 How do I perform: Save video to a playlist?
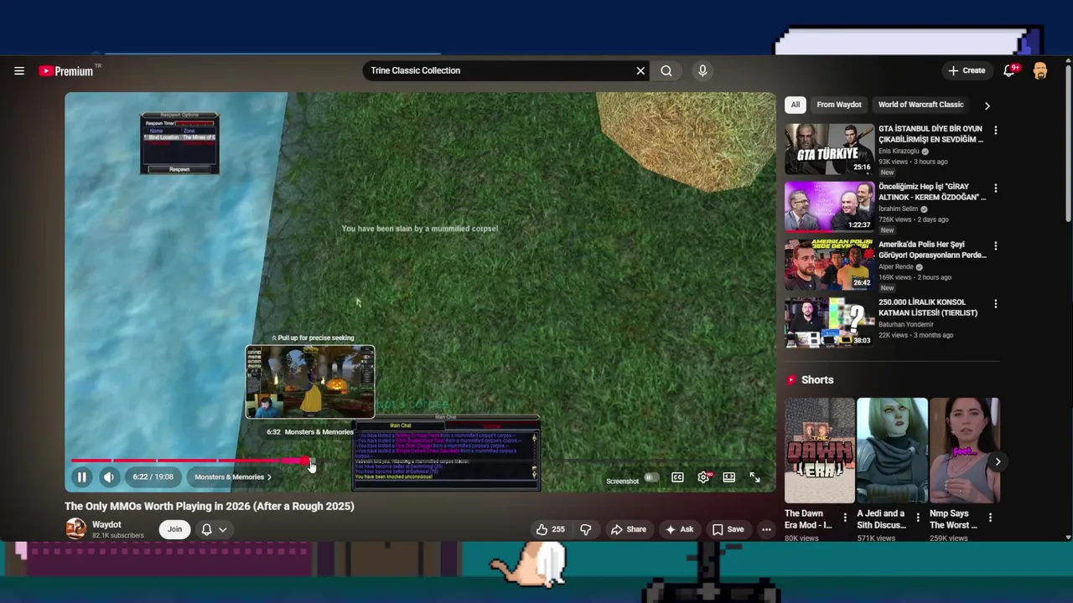coord(728,529)
